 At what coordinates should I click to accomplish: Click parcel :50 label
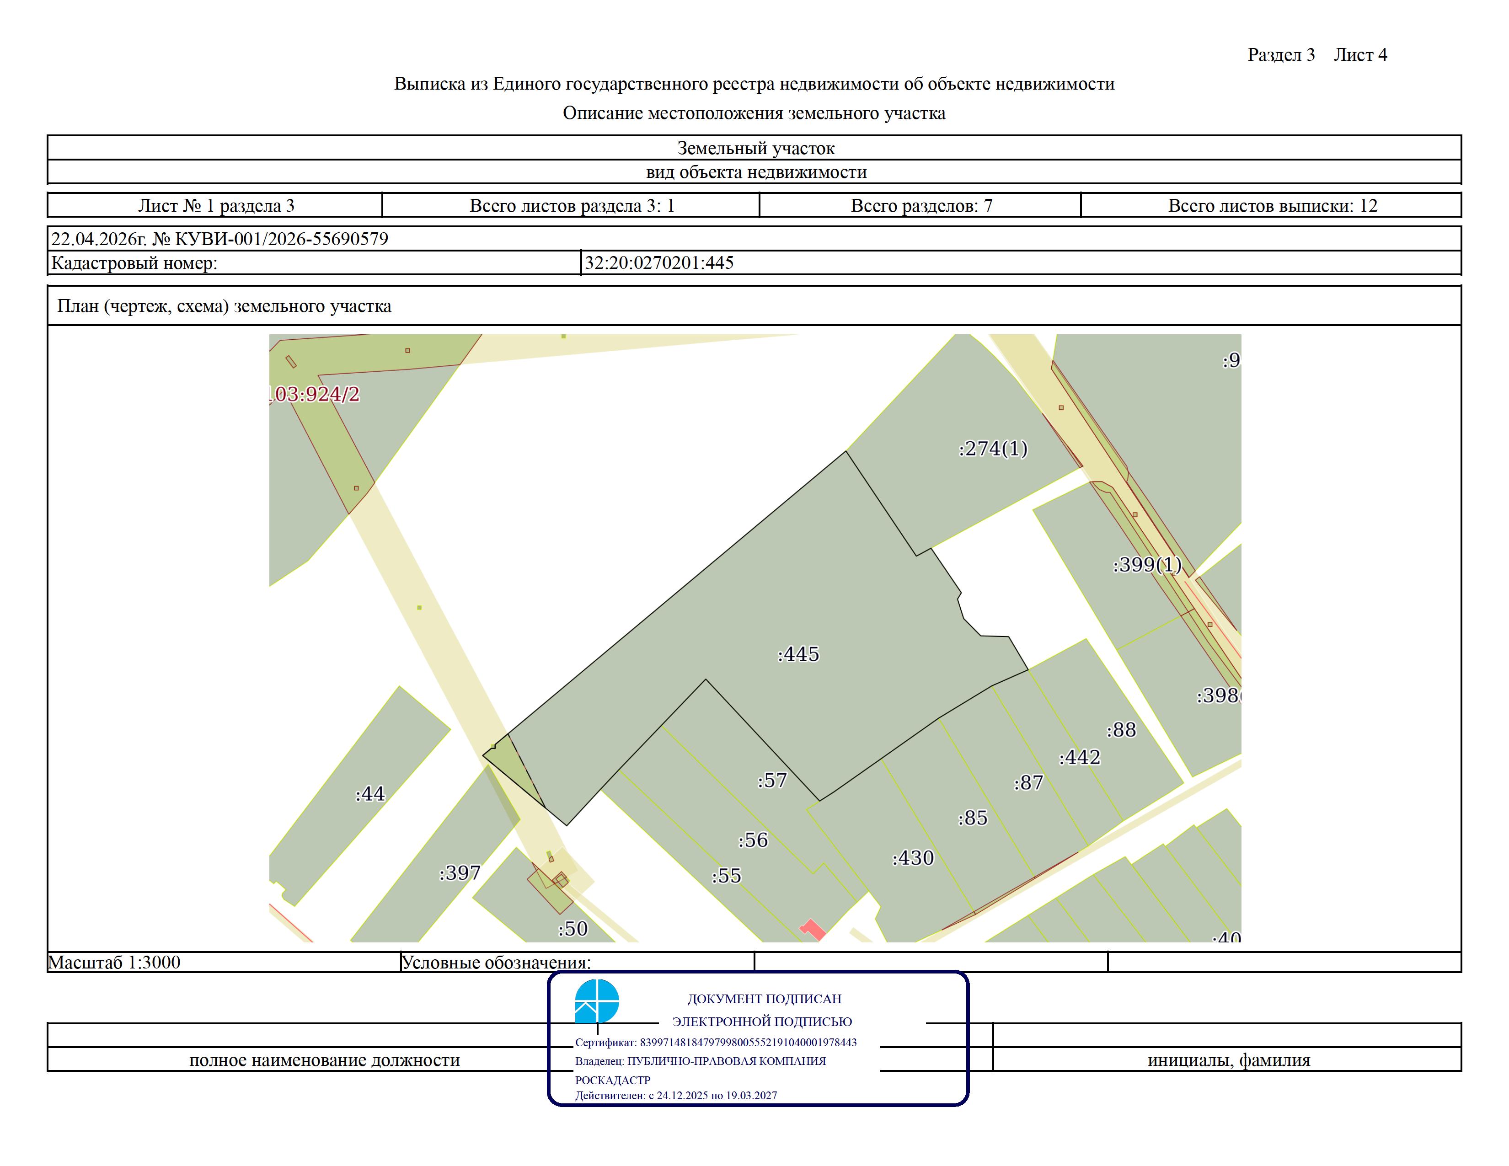pyautogui.click(x=573, y=929)
